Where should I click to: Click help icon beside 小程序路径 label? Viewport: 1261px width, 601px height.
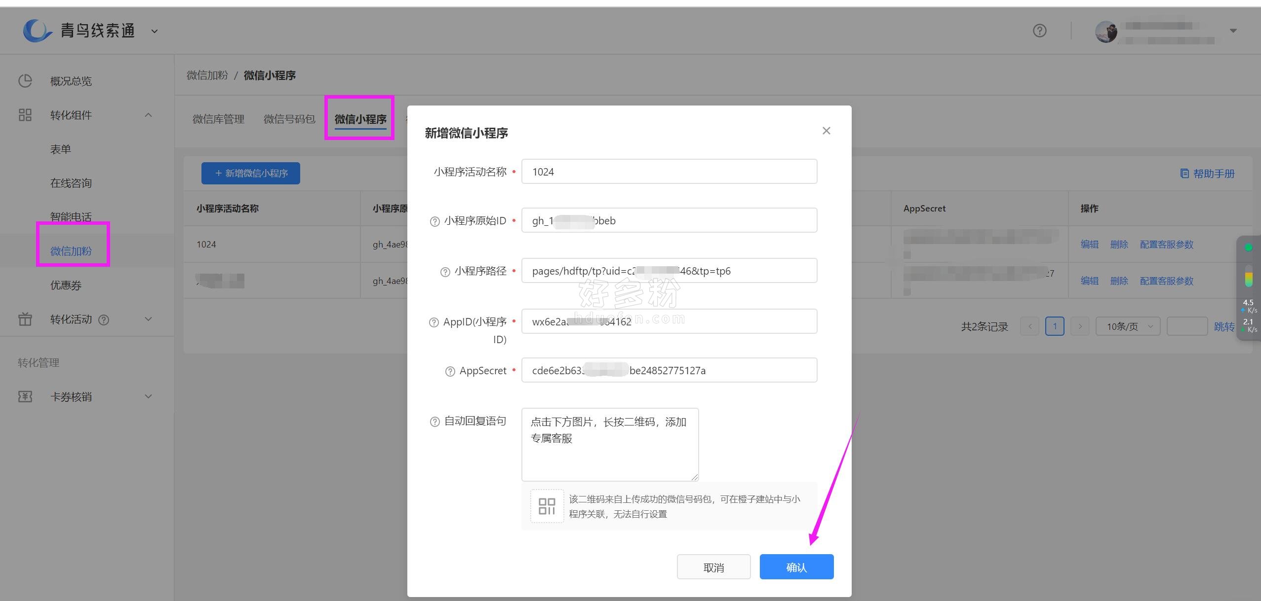click(x=445, y=272)
